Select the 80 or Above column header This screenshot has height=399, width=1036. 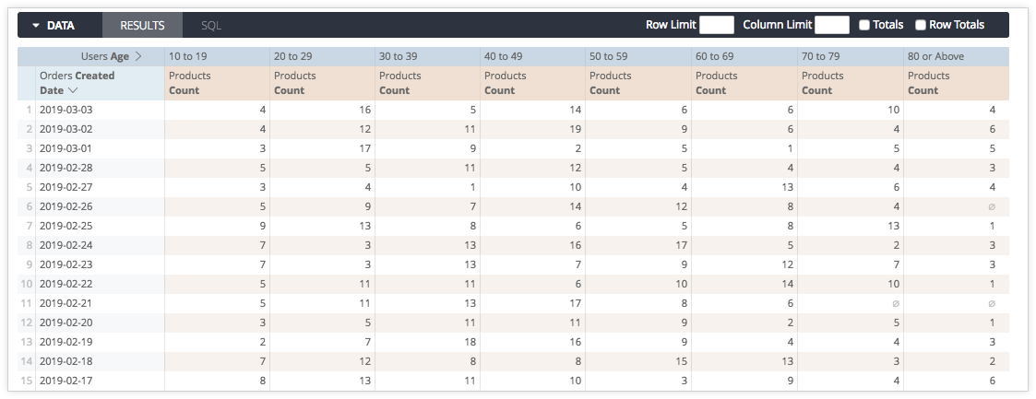click(x=936, y=56)
